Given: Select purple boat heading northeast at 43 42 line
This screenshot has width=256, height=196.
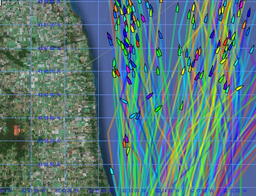Looking at the screenshot, I should 149,96.
